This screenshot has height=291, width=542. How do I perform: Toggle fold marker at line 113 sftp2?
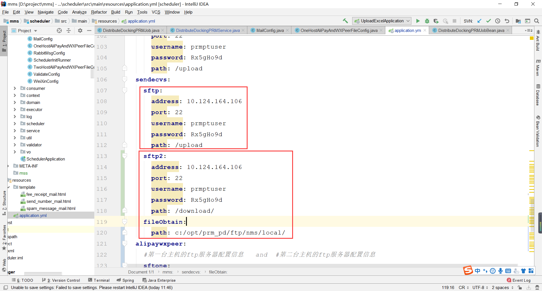tap(124, 156)
